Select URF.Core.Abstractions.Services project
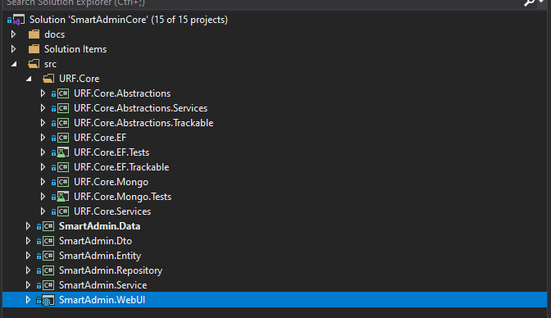The image size is (551, 318). [140, 108]
